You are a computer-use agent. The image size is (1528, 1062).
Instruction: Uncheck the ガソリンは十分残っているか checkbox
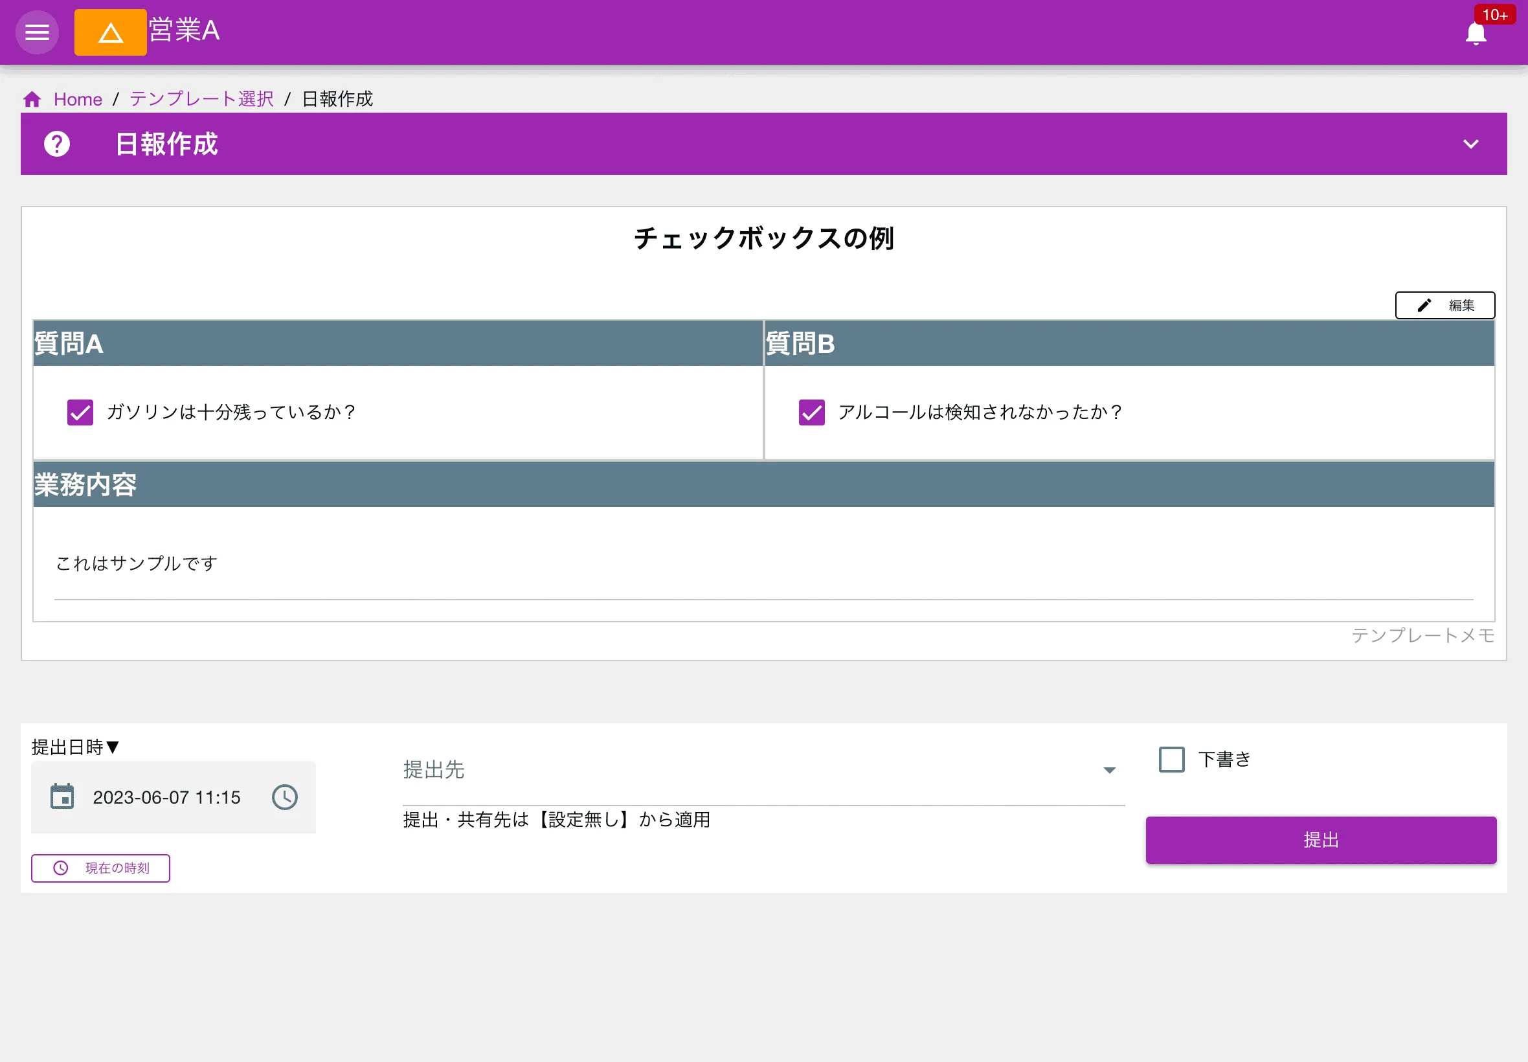[x=80, y=412]
